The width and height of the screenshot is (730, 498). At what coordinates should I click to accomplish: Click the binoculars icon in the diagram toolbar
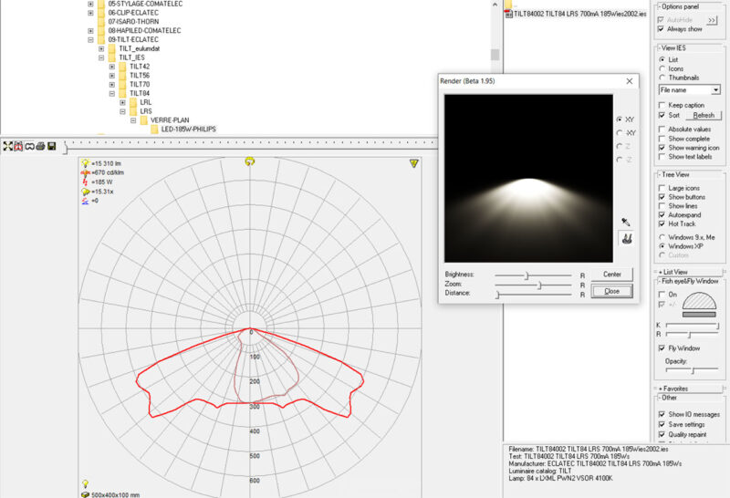[x=29, y=146]
